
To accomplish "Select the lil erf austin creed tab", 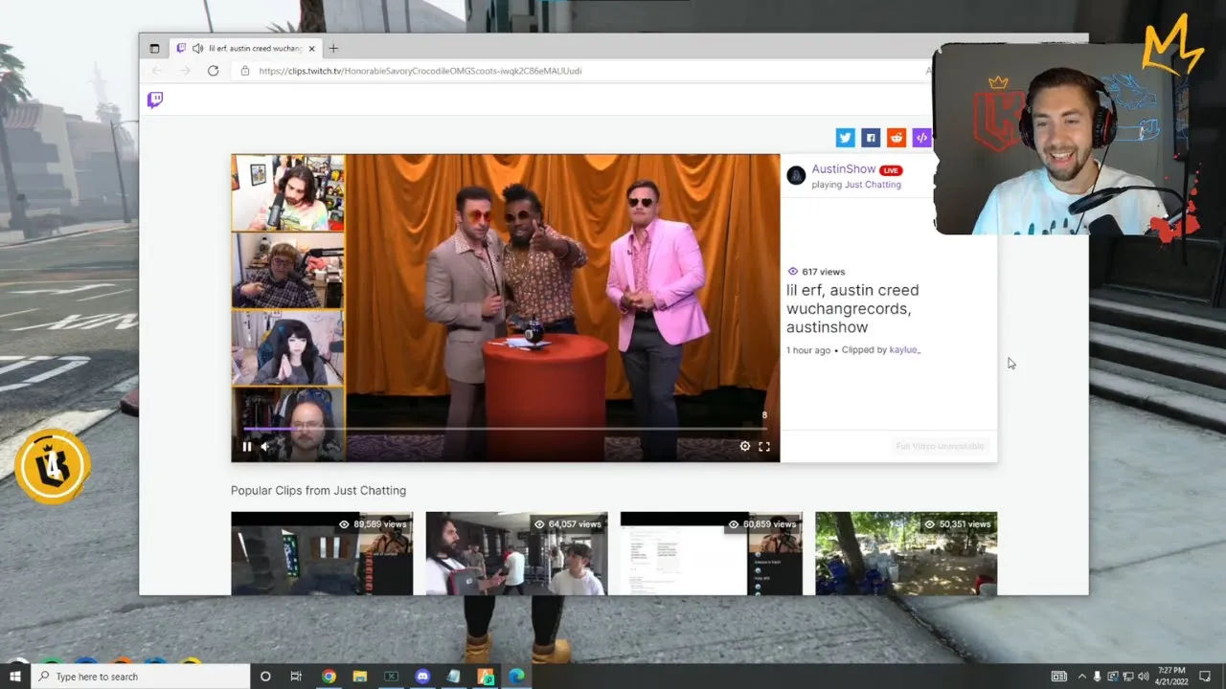I will click(x=246, y=48).
